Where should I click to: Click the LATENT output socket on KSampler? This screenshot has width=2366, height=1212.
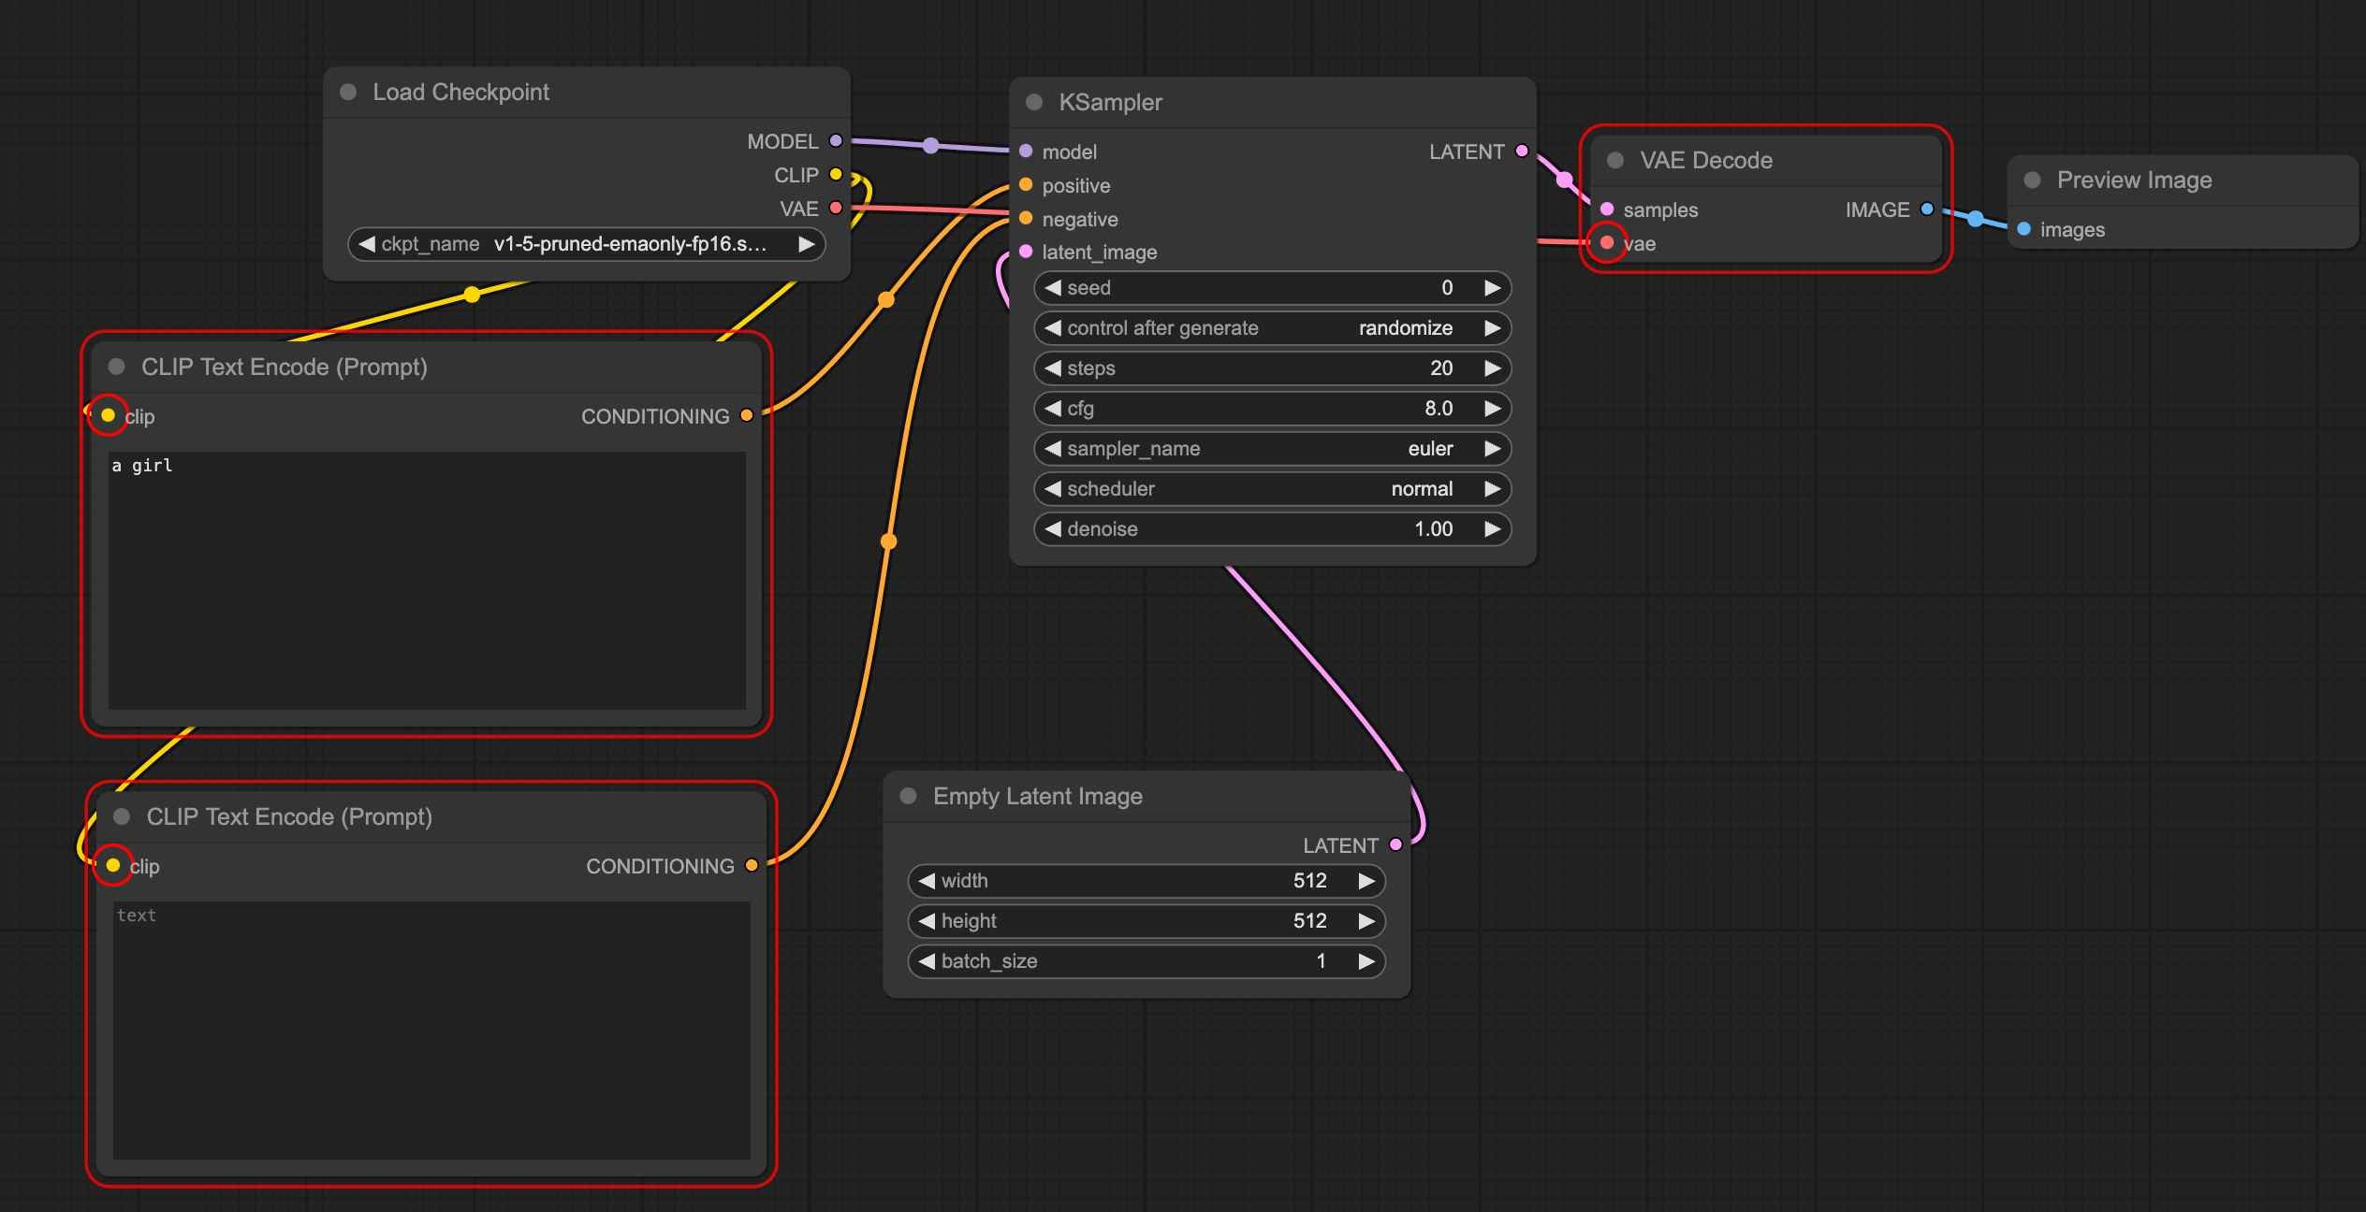pyautogui.click(x=1522, y=151)
